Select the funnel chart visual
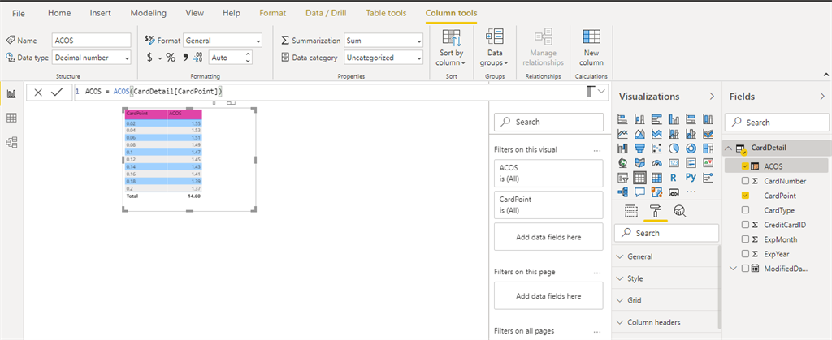This screenshot has height=340, width=832. coord(640,148)
